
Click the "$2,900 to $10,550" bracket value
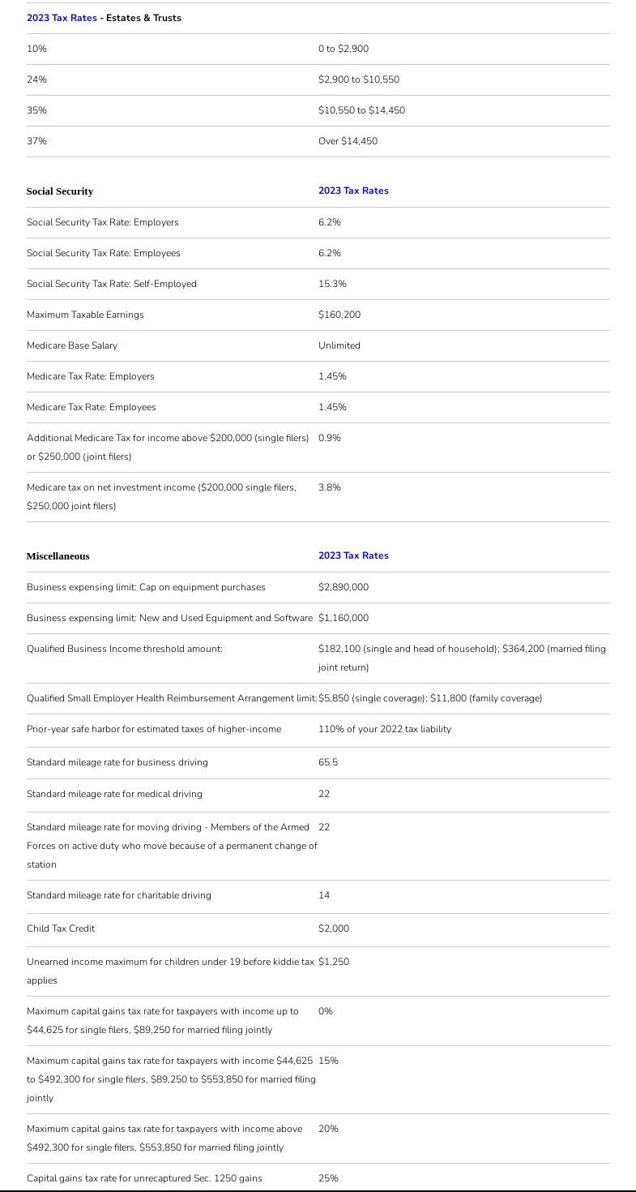358,79
